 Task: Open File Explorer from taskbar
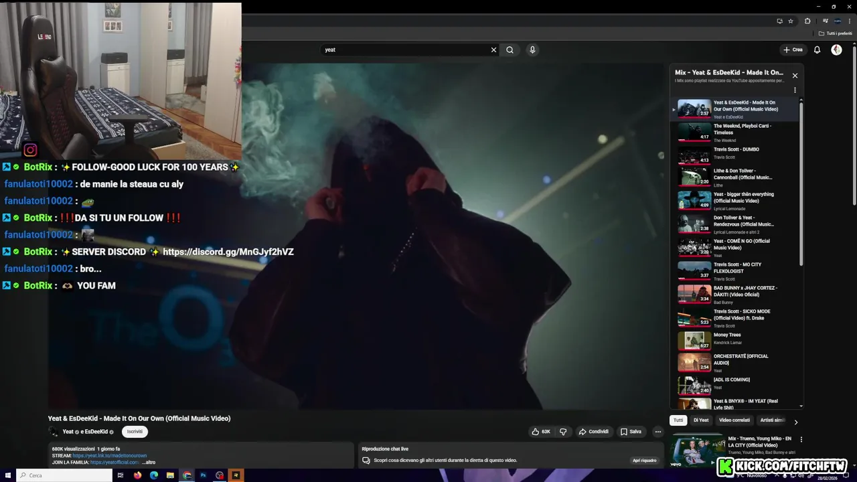coord(171,475)
